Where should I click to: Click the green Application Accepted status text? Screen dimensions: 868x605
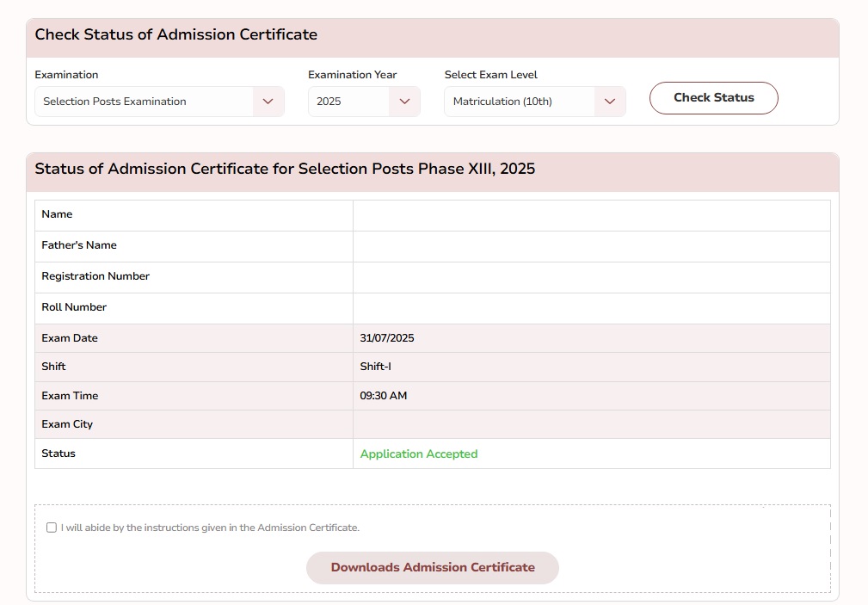(x=418, y=454)
